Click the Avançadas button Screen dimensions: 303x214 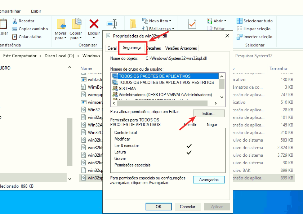click(209, 179)
